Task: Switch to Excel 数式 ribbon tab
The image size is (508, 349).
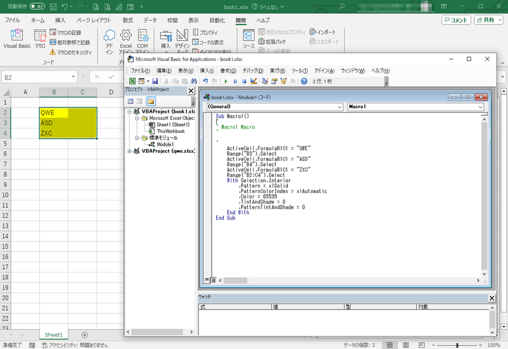Action: (128, 20)
